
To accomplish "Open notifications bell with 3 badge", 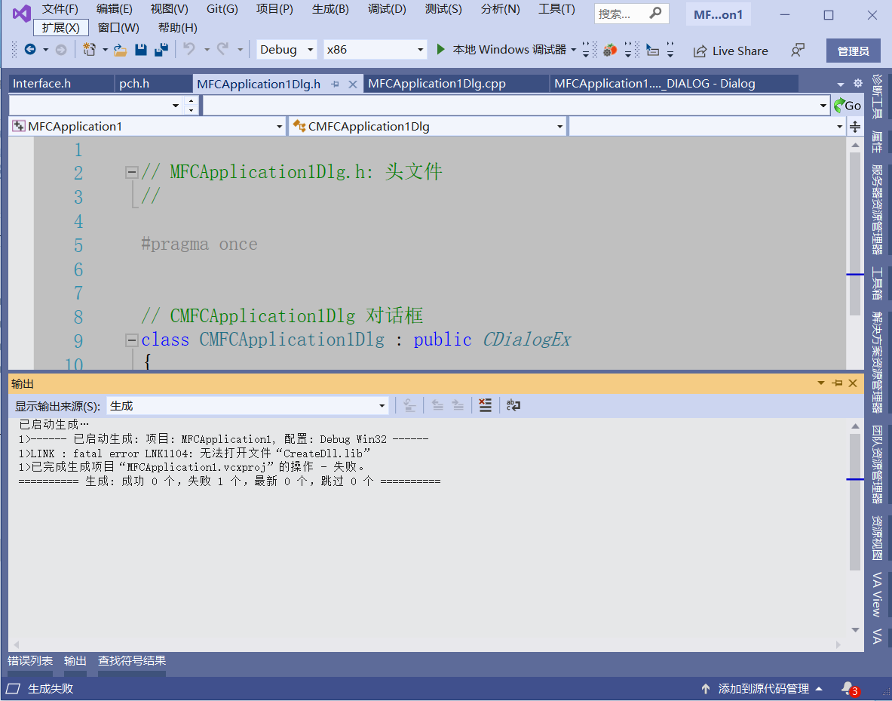I will [849, 689].
